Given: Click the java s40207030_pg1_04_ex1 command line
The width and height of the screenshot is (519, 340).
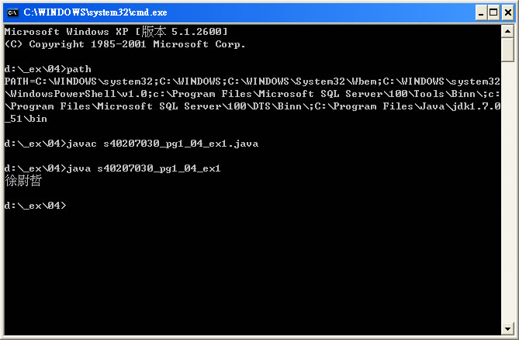Looking at the screenshot, I should (112, 168).
